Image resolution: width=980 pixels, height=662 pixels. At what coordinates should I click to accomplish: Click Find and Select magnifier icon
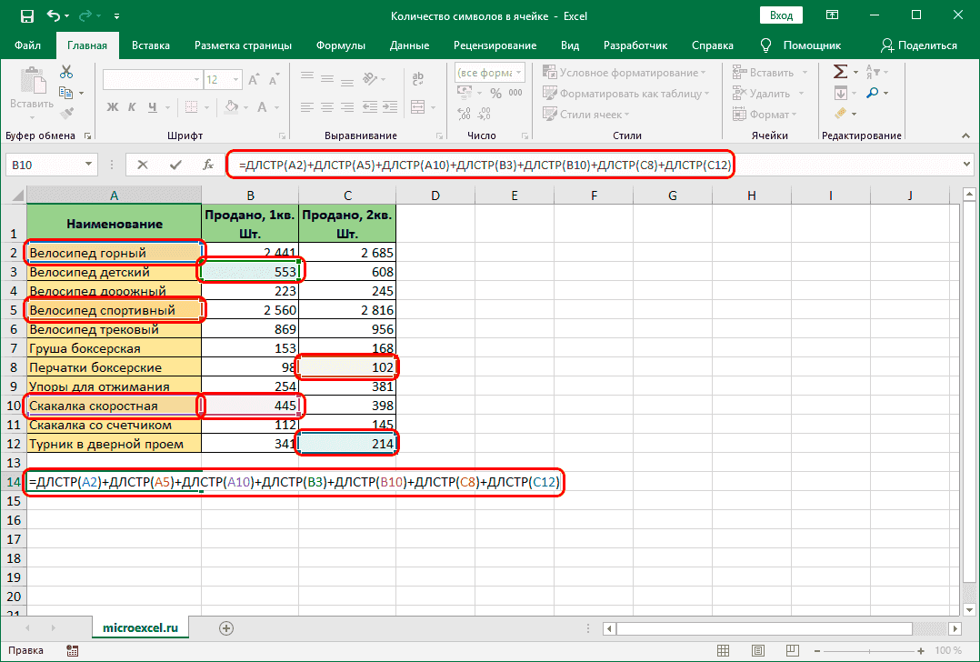(x=872, y=93)
